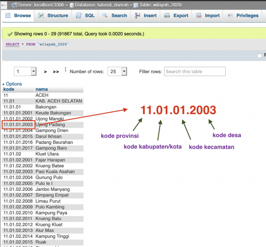Click the Export tab icon
The width and height of the screenshot is (266, 247).
click(167, 15)
